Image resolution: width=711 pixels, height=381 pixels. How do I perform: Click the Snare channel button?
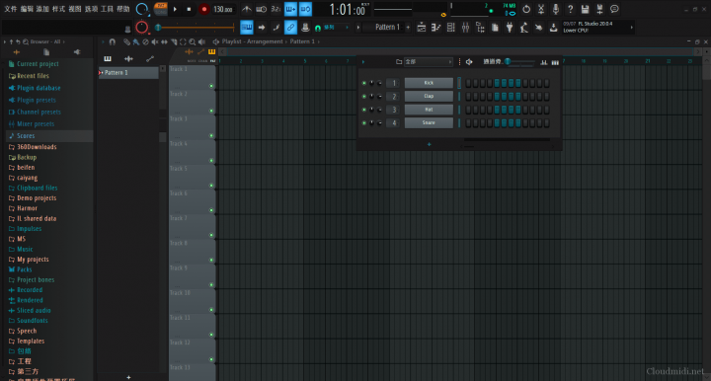click(x=429, y=122)
